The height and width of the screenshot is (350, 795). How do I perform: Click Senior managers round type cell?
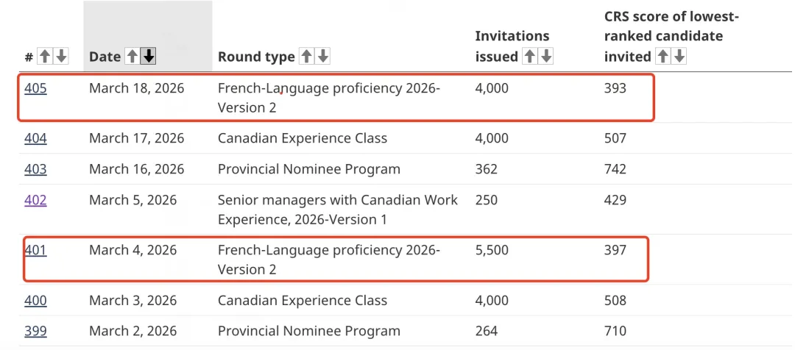(x=337, y=209)
